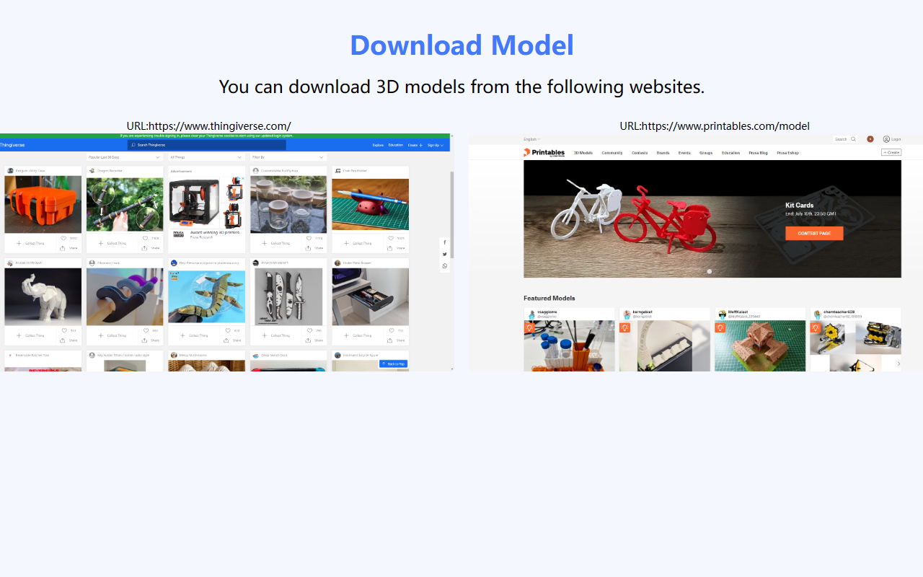The width and height of the screenshot is (923, 577).
Task: Open the English language selector
Action: 531,139
